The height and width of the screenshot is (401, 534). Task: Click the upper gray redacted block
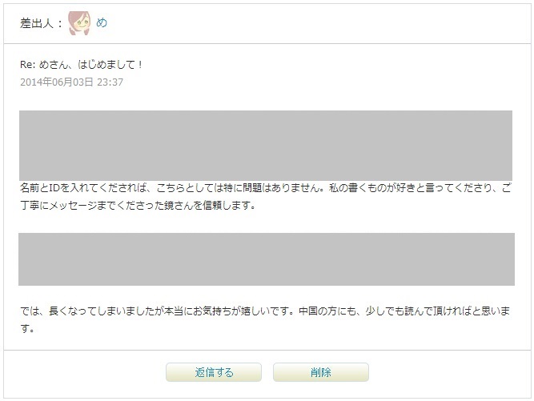(x=266, y=146)
